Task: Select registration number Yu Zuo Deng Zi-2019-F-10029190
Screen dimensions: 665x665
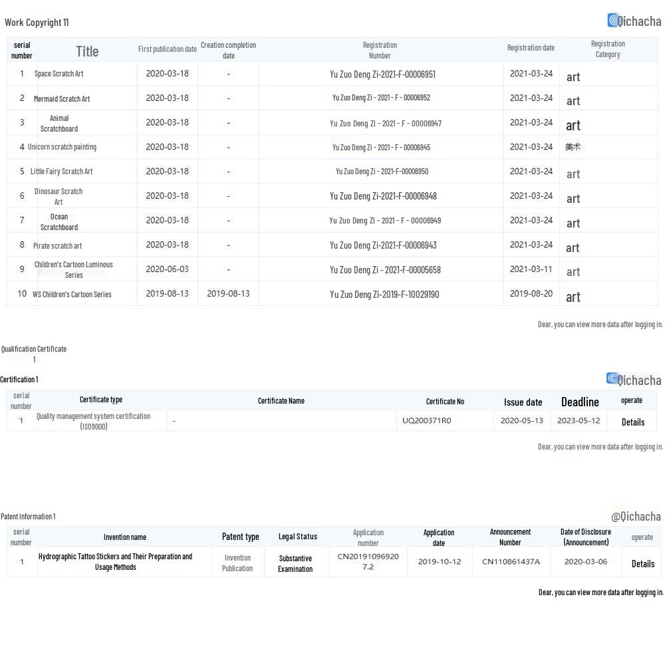Action: coord(384,294)
